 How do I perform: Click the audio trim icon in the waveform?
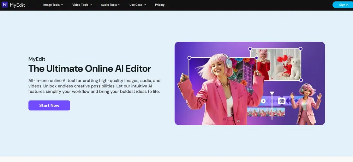281,101
